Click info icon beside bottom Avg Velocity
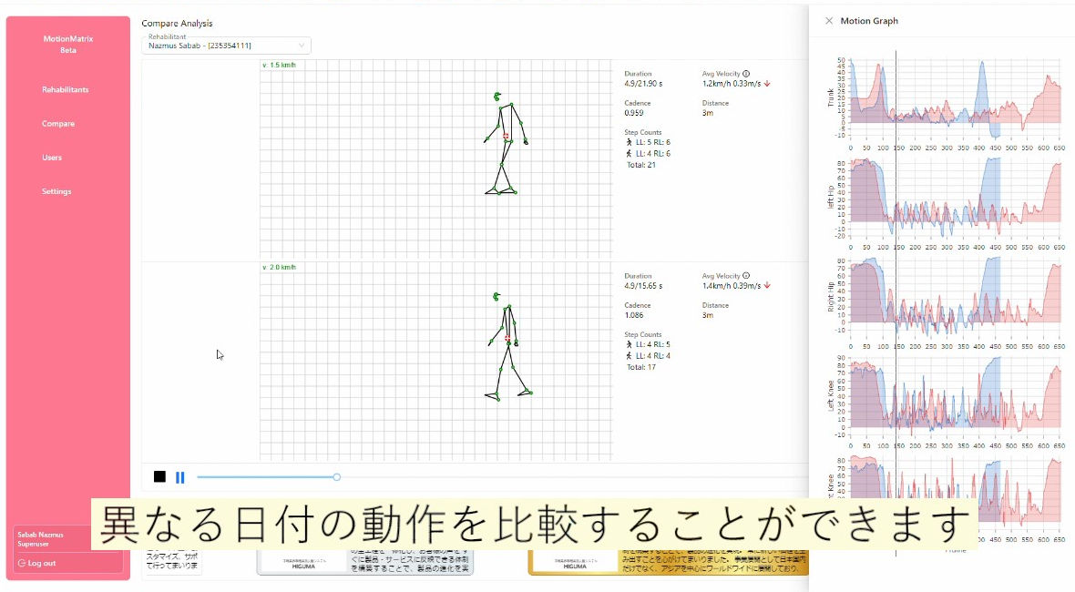 point(746,276)
